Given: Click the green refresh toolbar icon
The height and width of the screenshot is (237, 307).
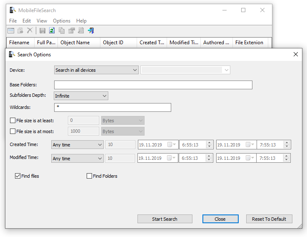Looking at the screenshot, I should pyautogui.click(x=52, y=30).
